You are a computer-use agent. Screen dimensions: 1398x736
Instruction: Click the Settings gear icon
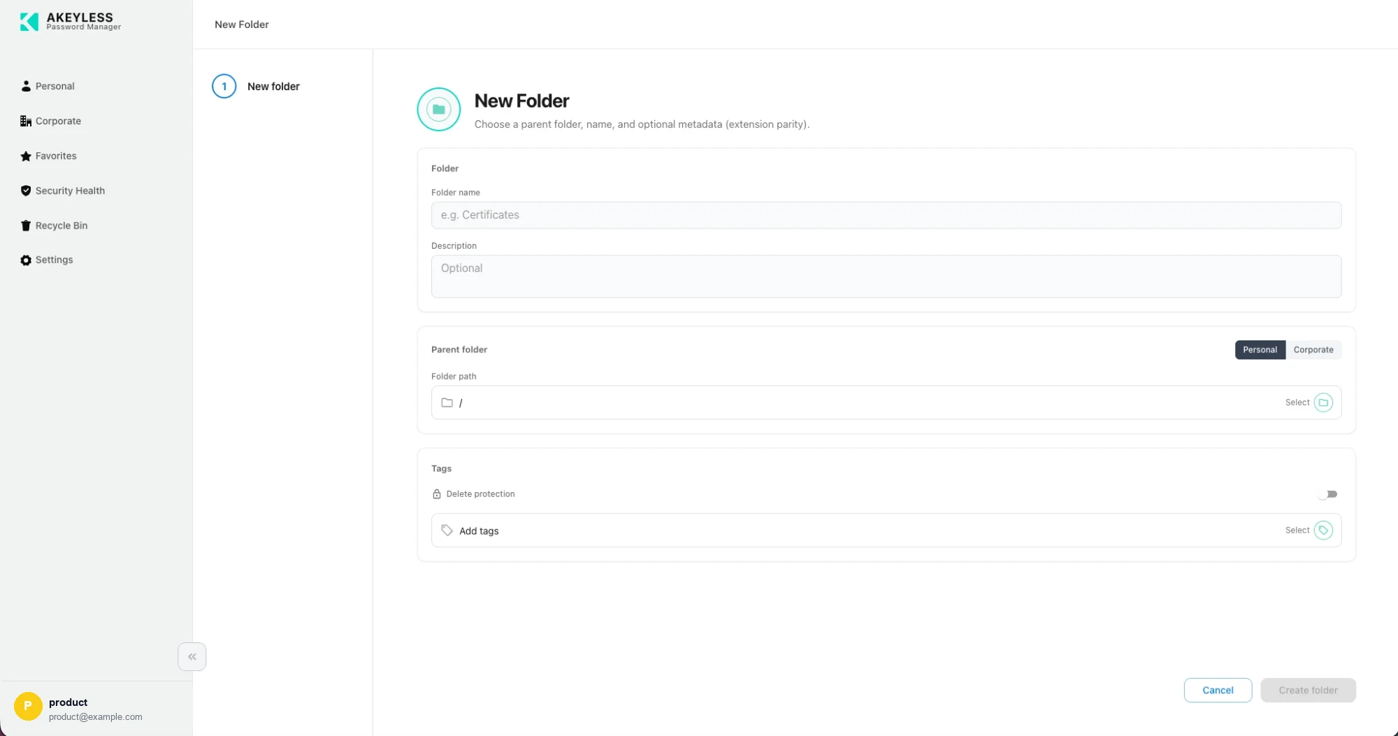(26, 260)
